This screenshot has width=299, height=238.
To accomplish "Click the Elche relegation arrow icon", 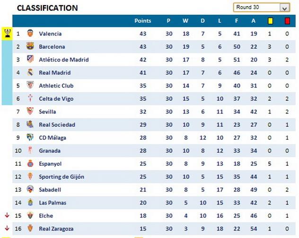I will [x=7, y=216].
